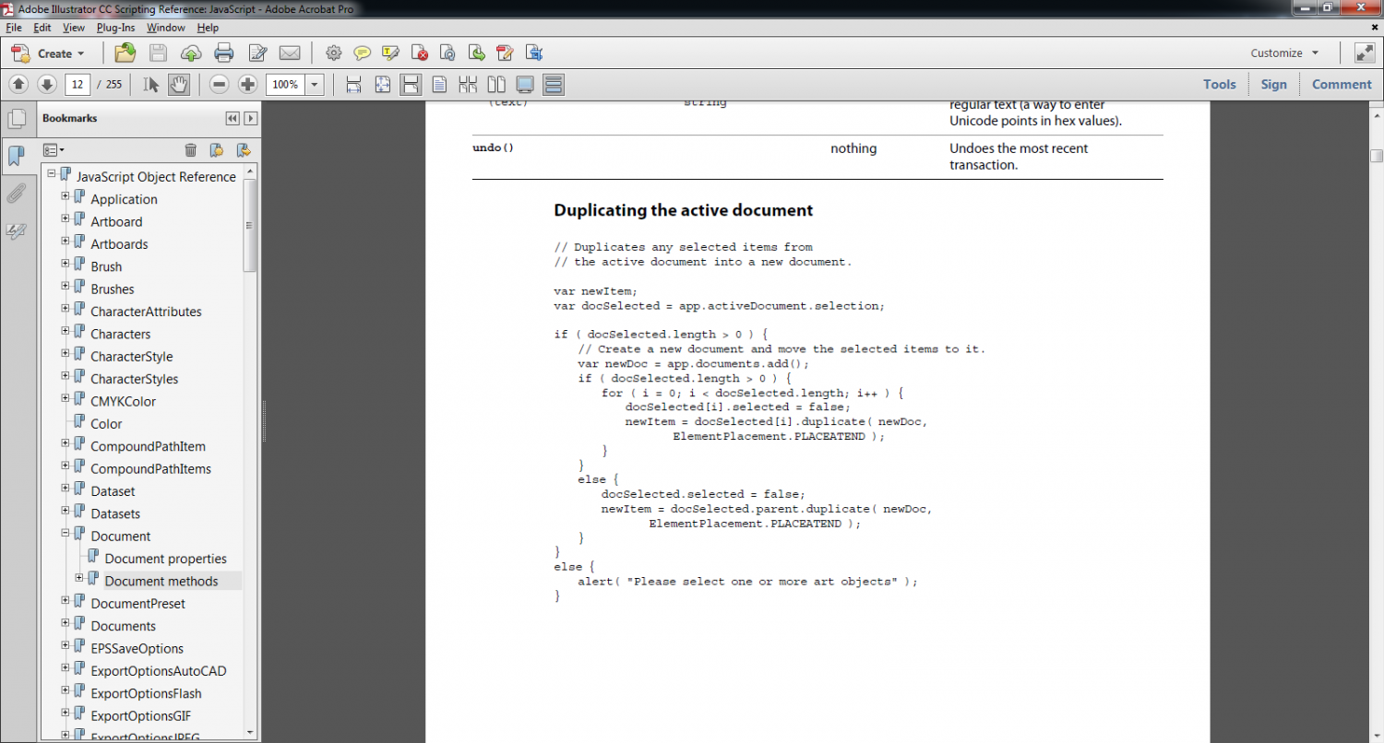Viewport: 1384px width, 743px height.
Task: Open the File menu
Action: point(13,28)
